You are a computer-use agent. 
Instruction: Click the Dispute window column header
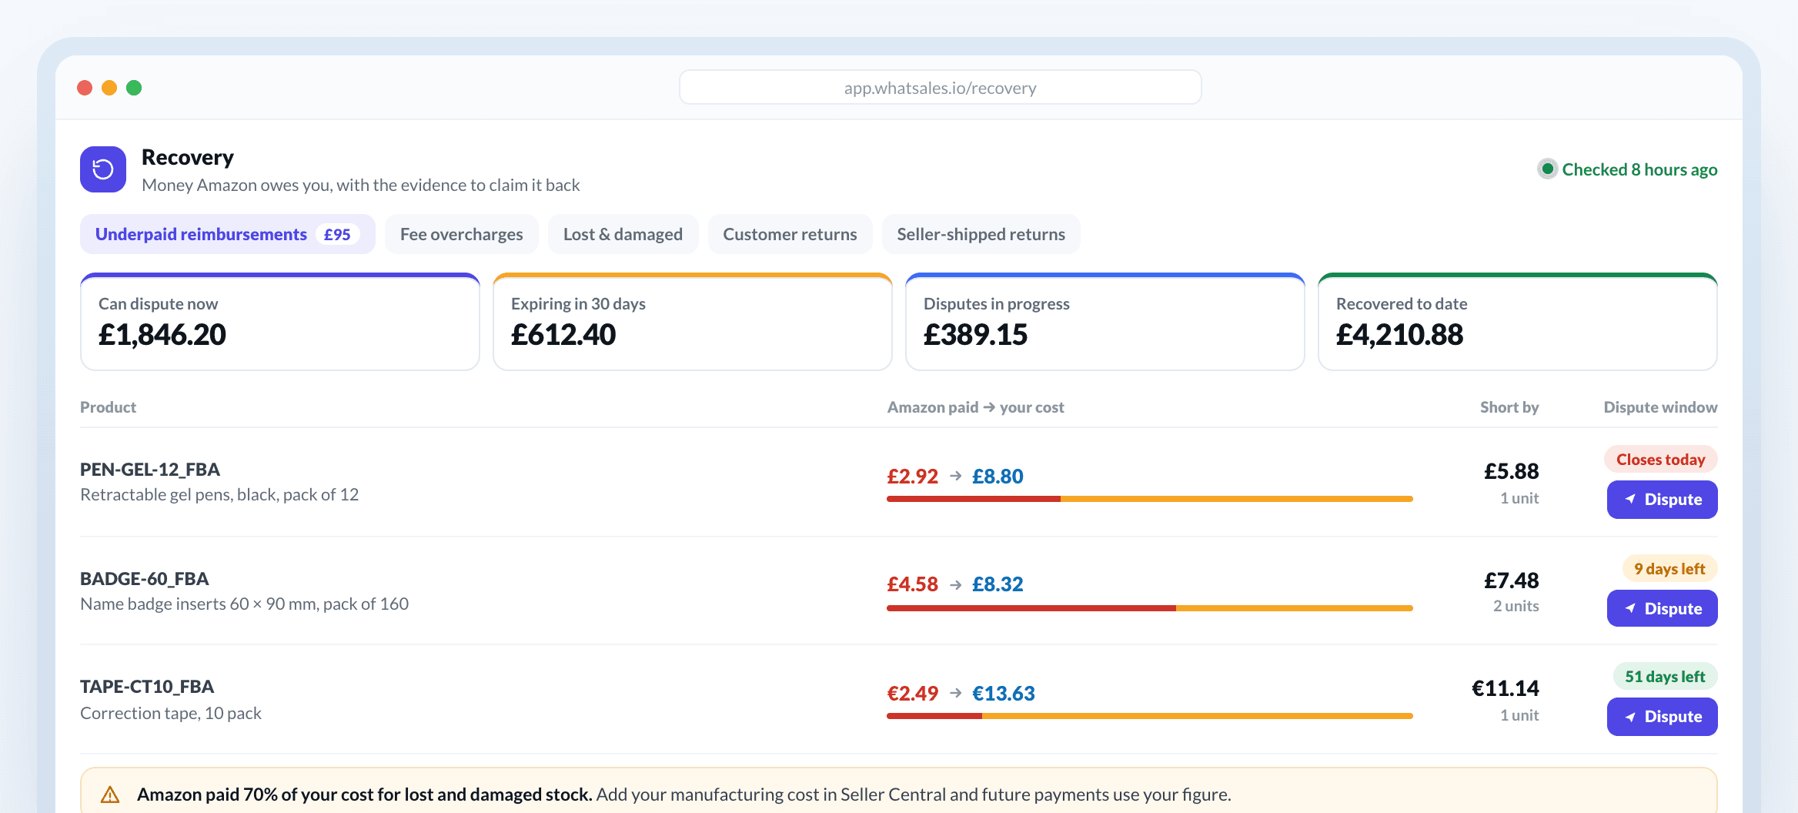pyautogui.click(x=1661, y=407)
